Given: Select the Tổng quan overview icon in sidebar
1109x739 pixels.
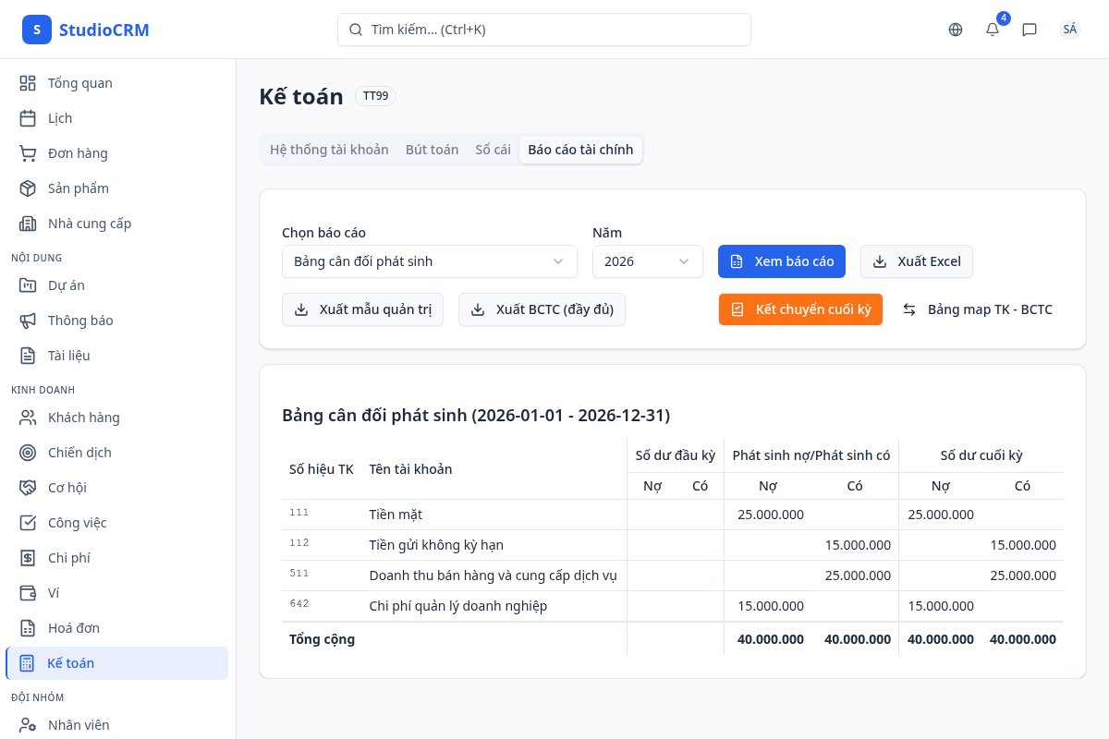Looking at the screenshot, I should pos(27,82).
